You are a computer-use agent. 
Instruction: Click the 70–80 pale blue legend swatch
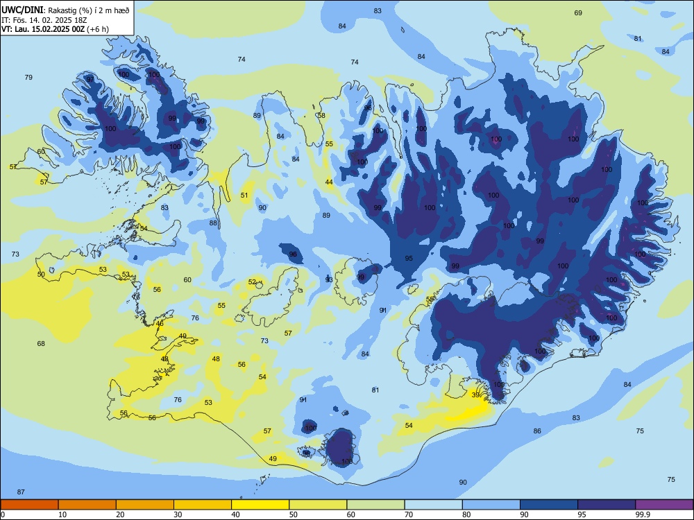[x=433, y=505]
